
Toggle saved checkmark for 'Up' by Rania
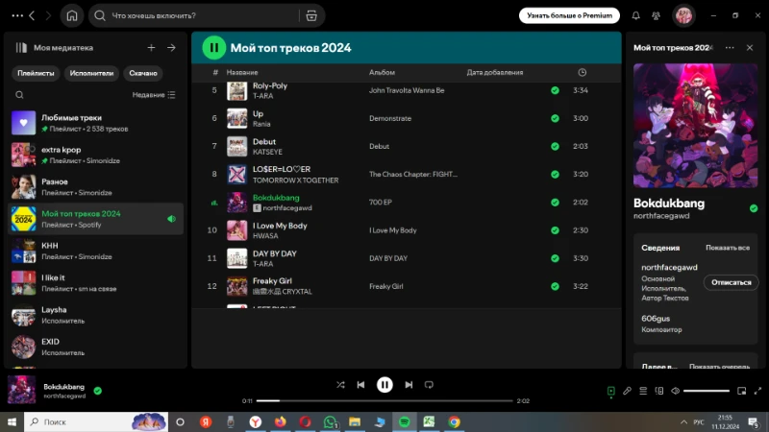click(x=555, y=118)
